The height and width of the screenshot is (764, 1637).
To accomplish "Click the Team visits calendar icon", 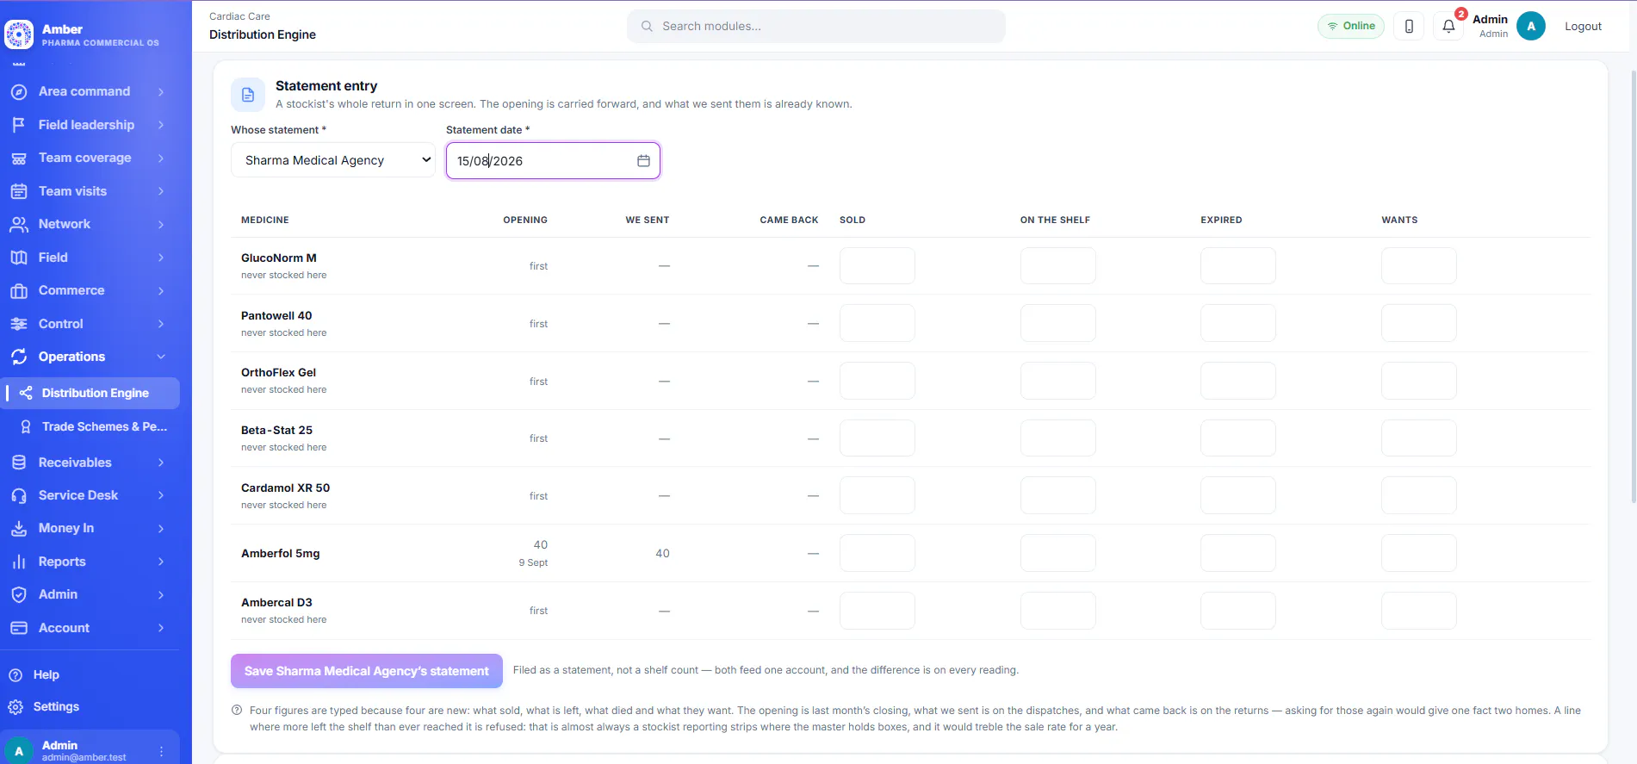I will coord(19,191).
